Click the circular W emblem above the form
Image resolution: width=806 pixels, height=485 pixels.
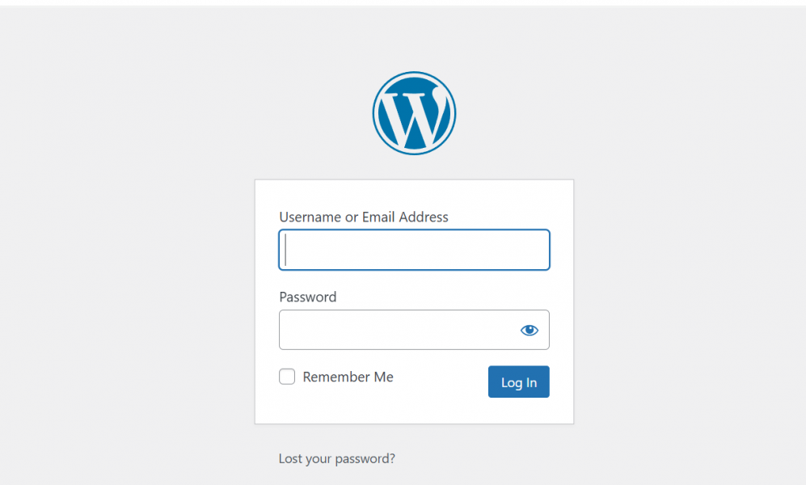point(414,113)
